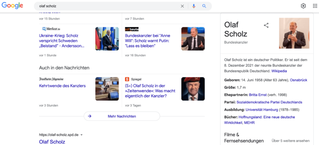Click Über 5 weitere ansehen
319x145 pixels.
[291, 141]
